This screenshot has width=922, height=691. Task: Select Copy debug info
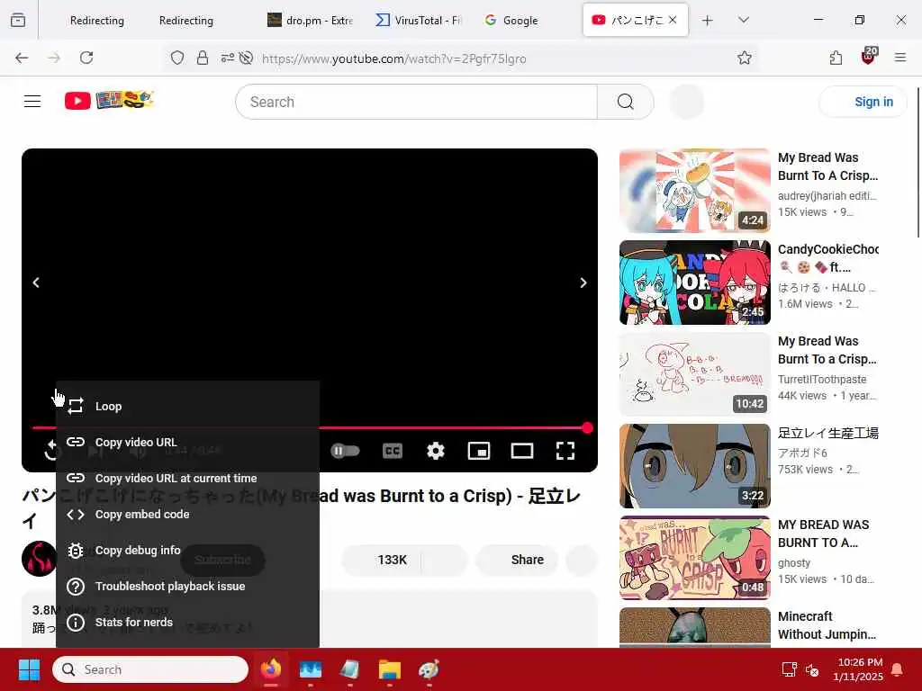pos(187,550)
